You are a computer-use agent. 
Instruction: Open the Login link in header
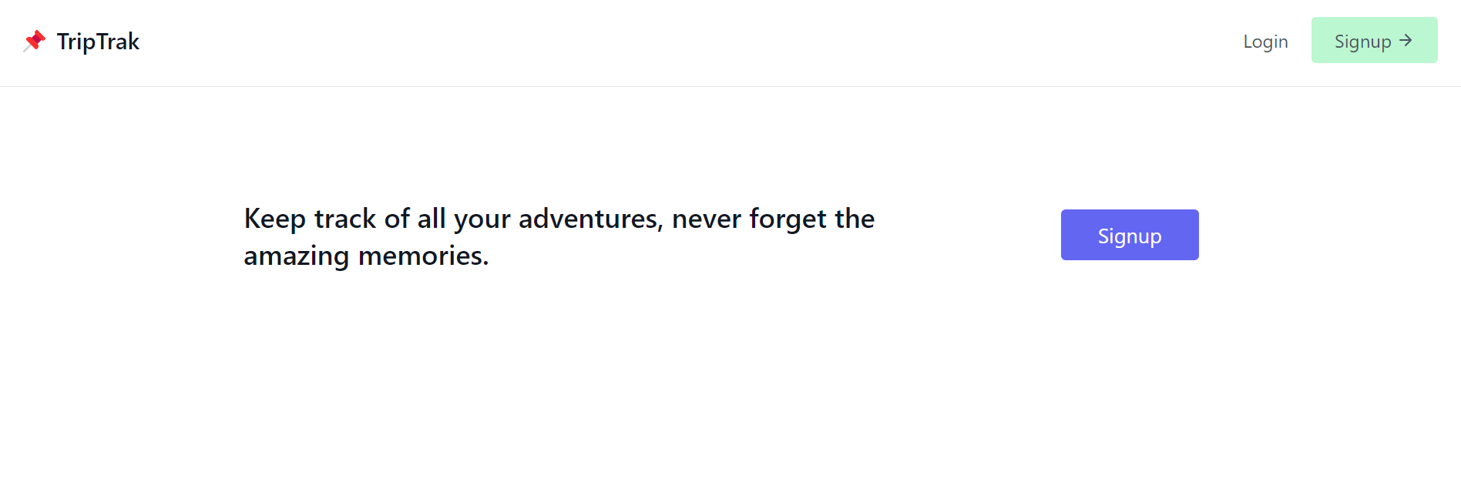point(1265,42)
